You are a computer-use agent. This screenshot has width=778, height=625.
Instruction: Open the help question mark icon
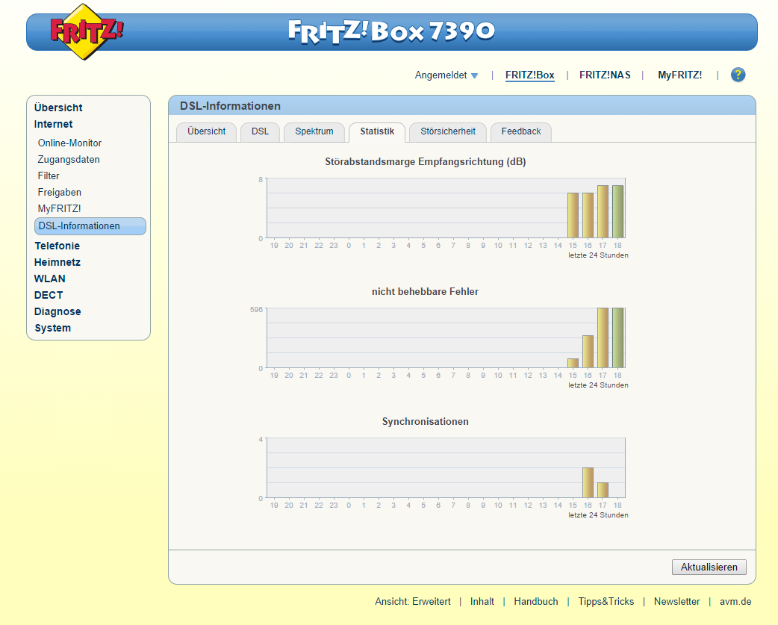tap(738, 75)
